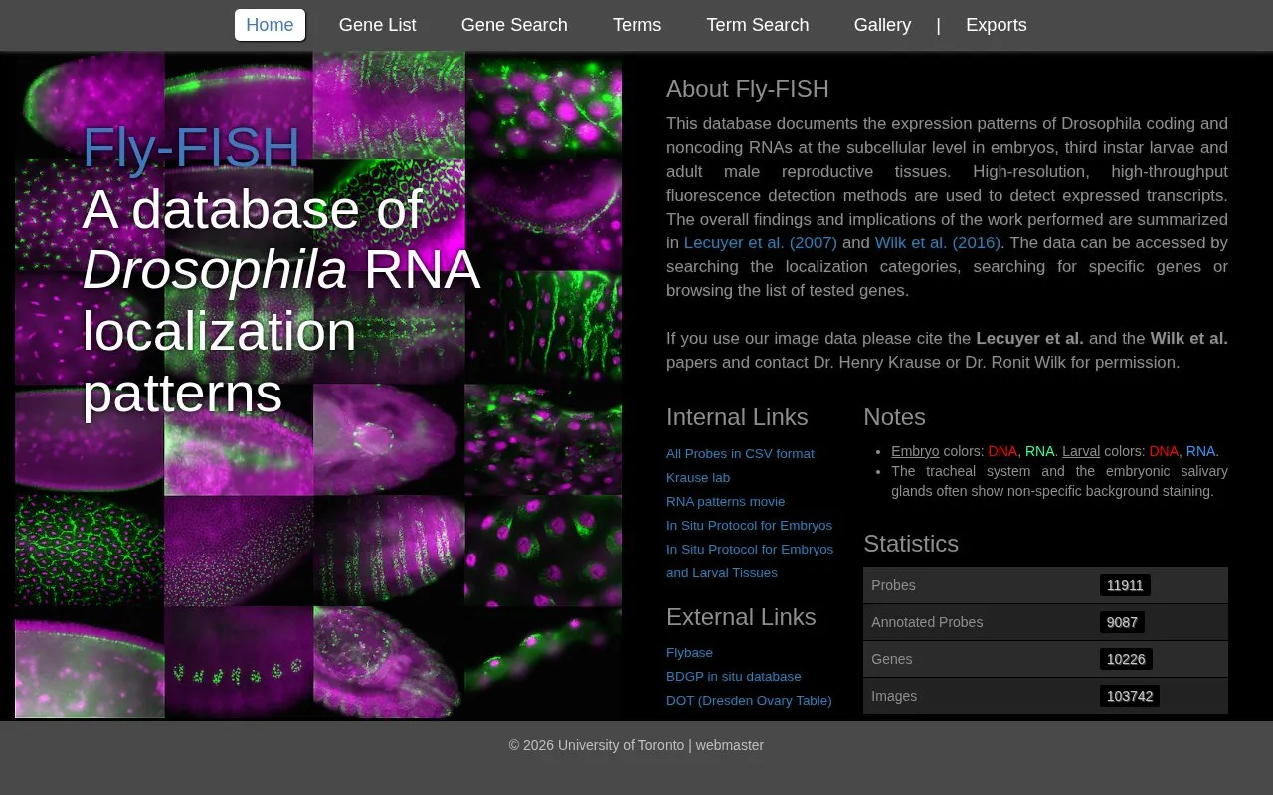This screenshot has width=1273, height=795.
Task: Go to Exports in top menu
Action: [x=996, y=25]
